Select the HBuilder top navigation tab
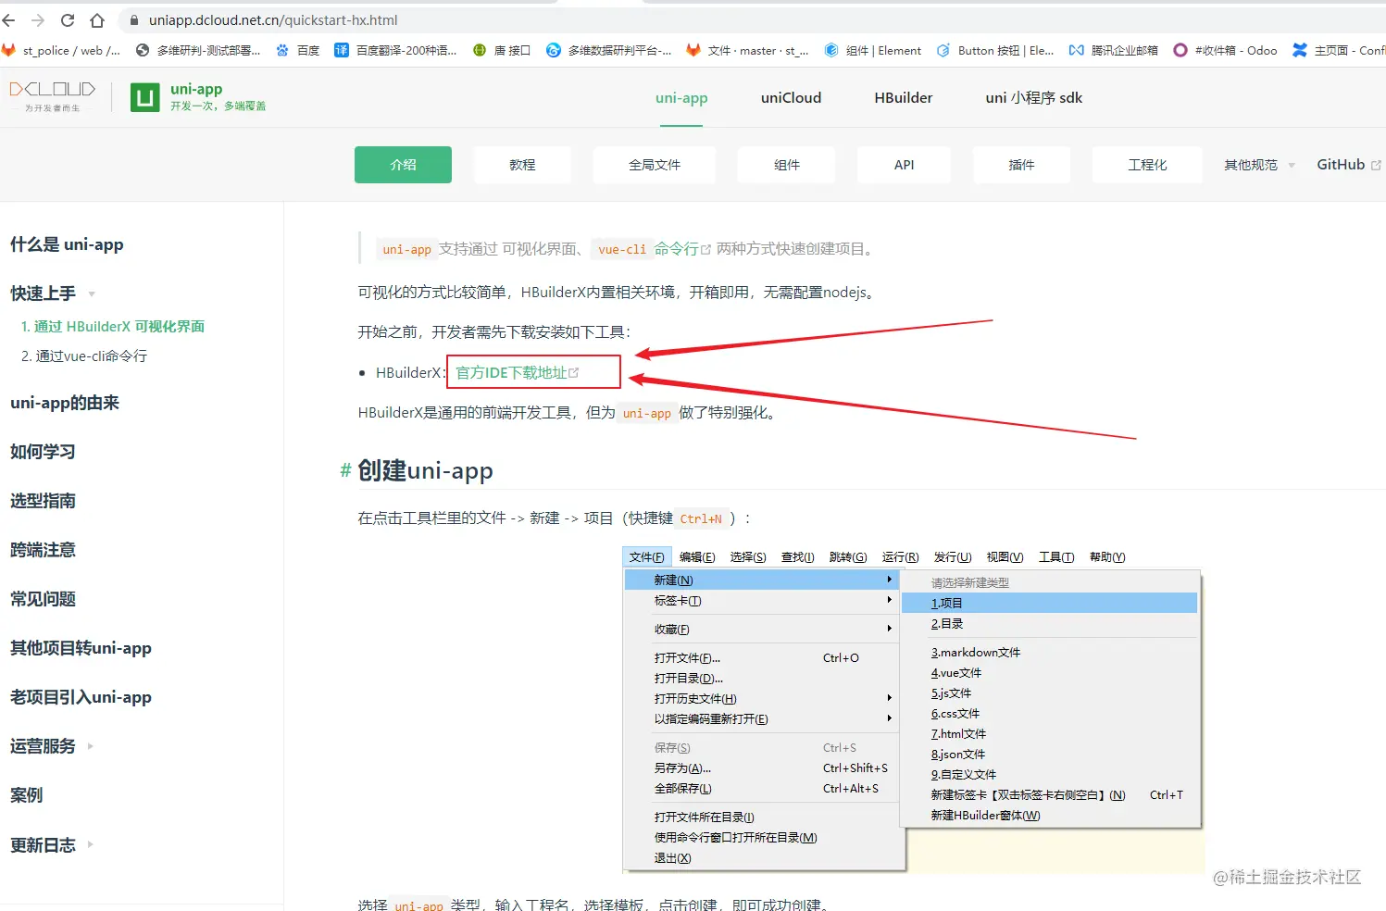 click(x=904, y=98)
